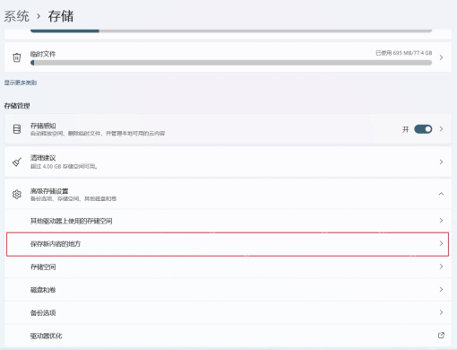Click the 存储感知 drive icon
Screen dimensions: 457x350
coord(17,129)
